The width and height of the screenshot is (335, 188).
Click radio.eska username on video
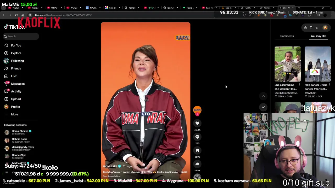pyautogui.click(x=110, y=166)
